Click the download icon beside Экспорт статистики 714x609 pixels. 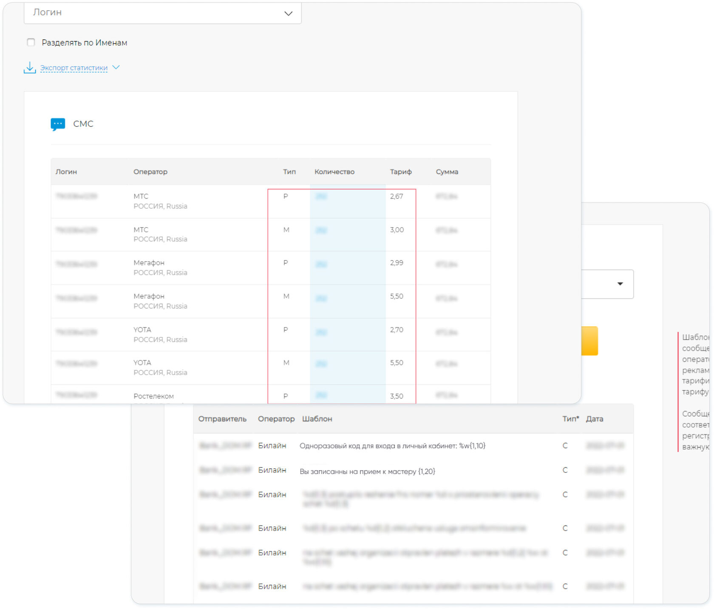(29, 68)
